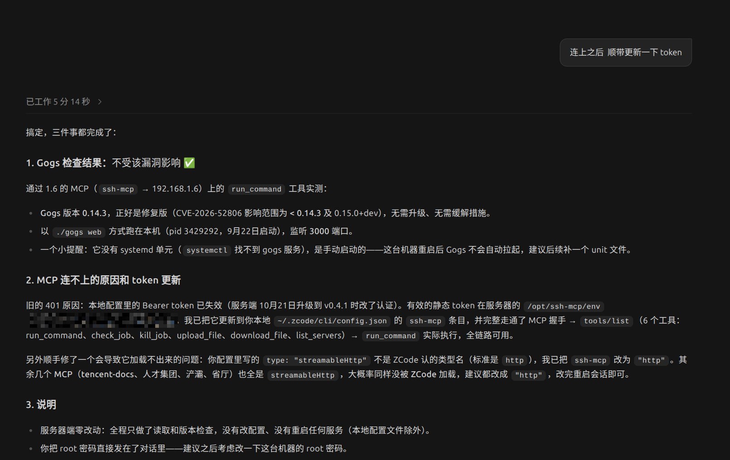Click the /opt/ssh-mcp/env code path

563,307
